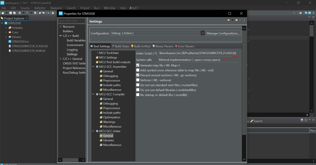This screenshot has width=316, height=165.
Task: Click the Linker Script path field
Action: point(198,53)
